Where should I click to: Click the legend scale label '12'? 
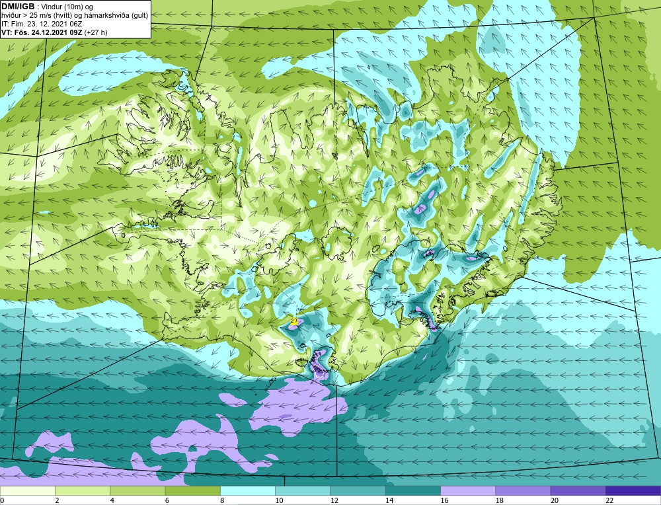(x=334, y=500)
